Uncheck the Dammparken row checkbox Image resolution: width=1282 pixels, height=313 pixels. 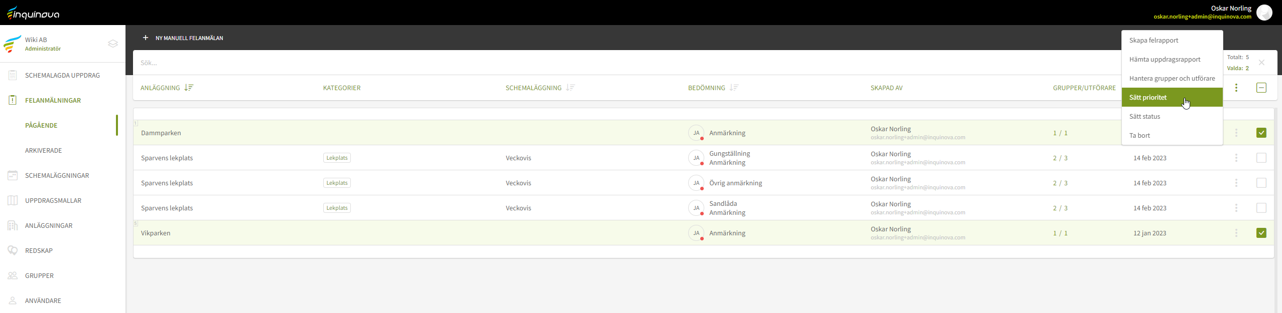click(1261, 133)
